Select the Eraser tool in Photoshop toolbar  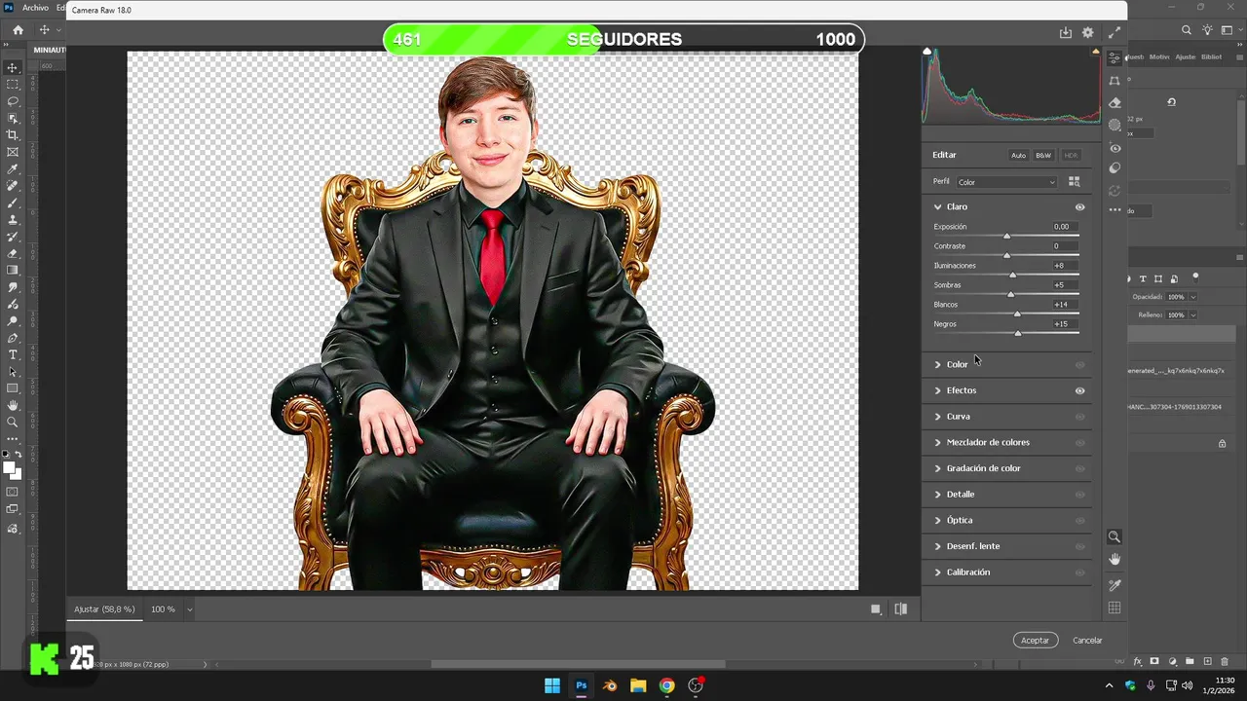coord(13,254)
